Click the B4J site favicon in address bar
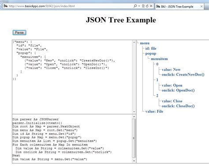This screenshot has height=166, width=209. [6, 6]
